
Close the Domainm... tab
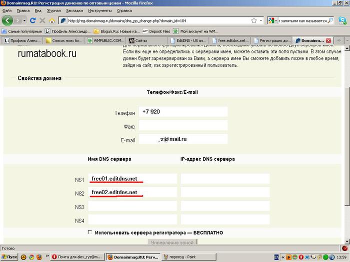tap(328, 40)
